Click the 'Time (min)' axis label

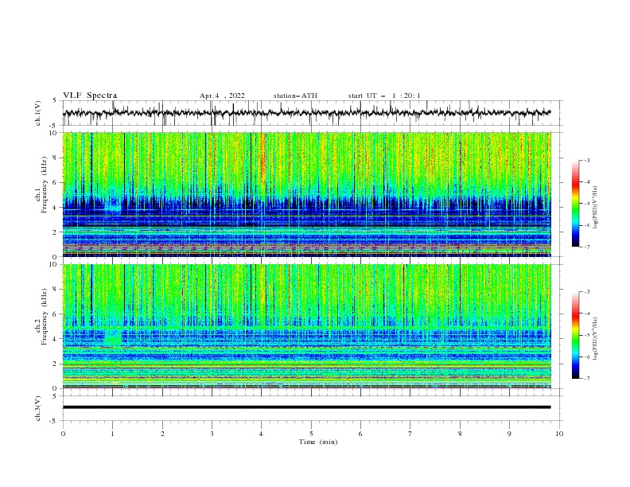[x=318, y=442]
